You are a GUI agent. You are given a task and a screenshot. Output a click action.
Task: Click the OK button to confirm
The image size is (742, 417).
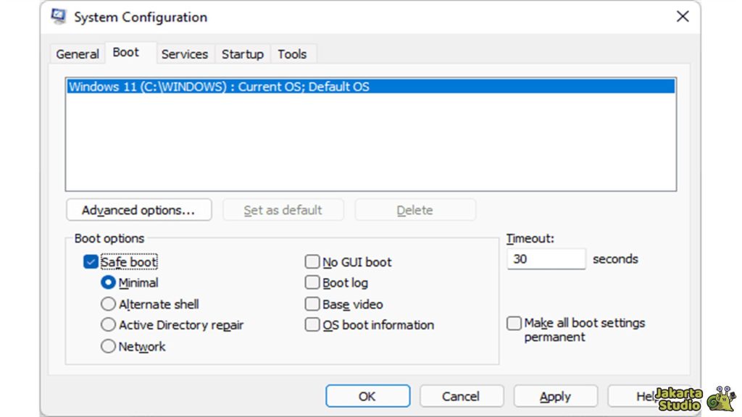tap(367, 396)
